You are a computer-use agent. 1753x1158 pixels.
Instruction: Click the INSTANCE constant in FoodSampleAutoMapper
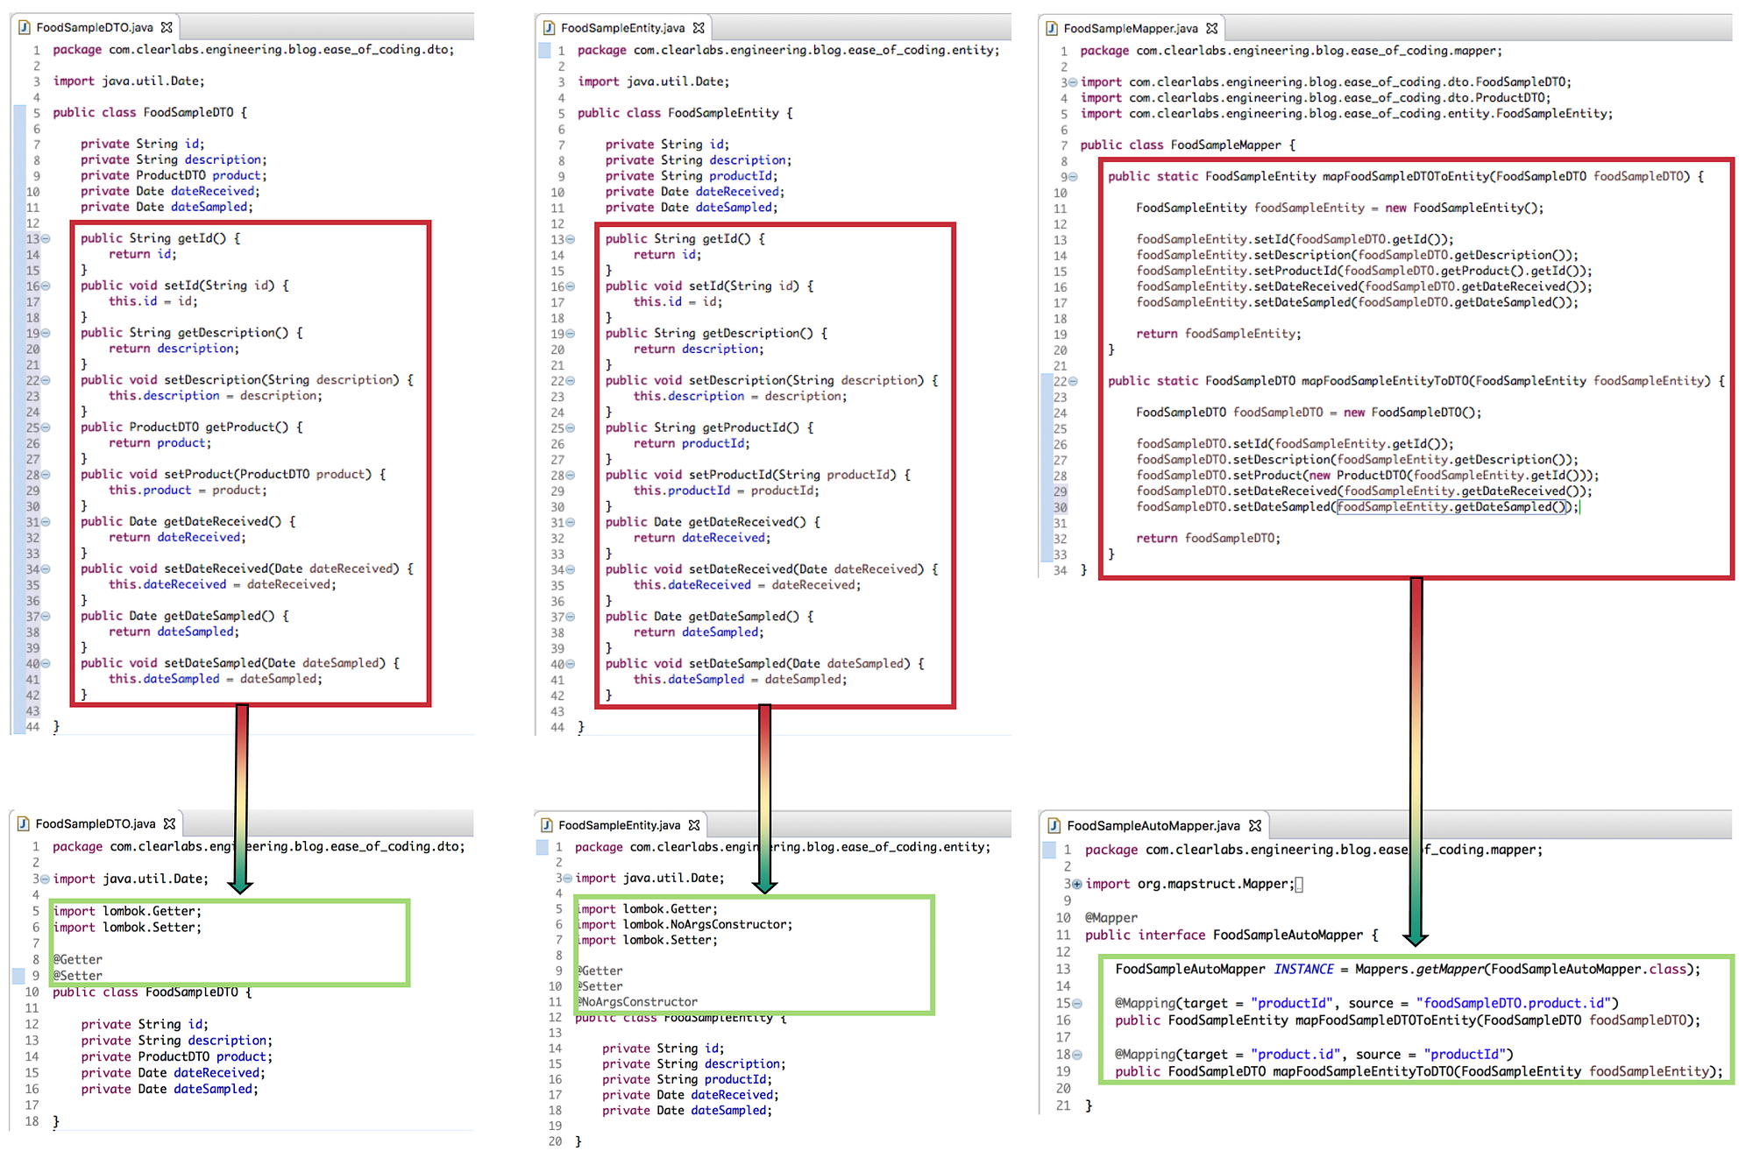tap(1303, 969)
